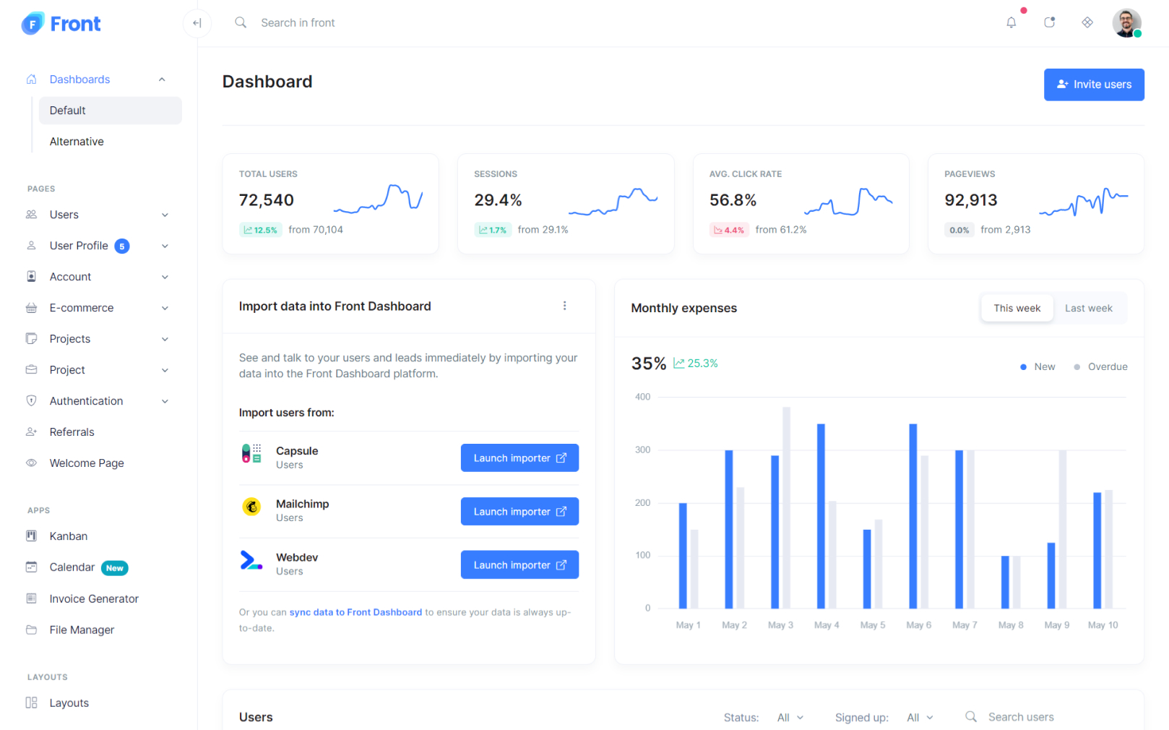Click the Front logo in sidebar
1169x730 pixels.
(x=61, y=24)
